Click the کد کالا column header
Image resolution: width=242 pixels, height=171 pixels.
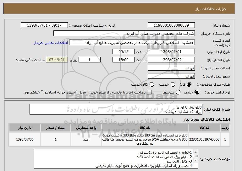[x=204, y=128]
